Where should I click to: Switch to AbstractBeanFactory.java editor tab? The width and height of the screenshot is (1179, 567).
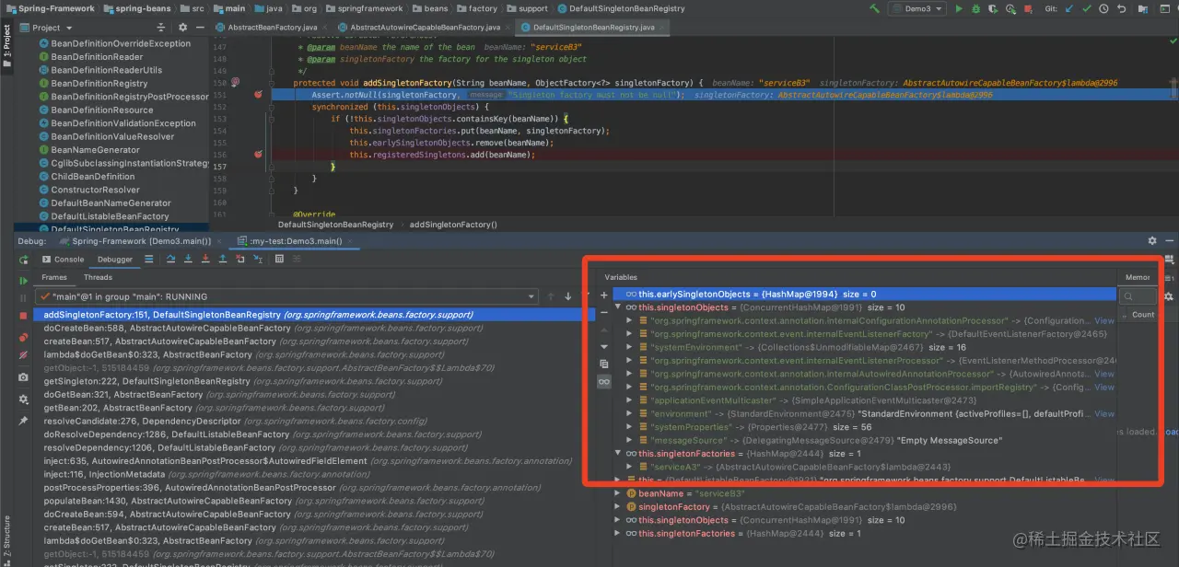271,28
